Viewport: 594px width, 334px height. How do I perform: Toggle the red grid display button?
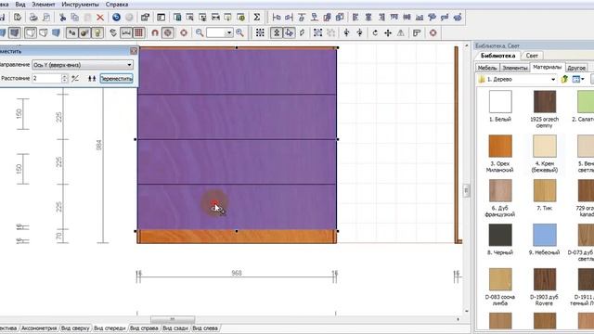click(x=138, y=33)
